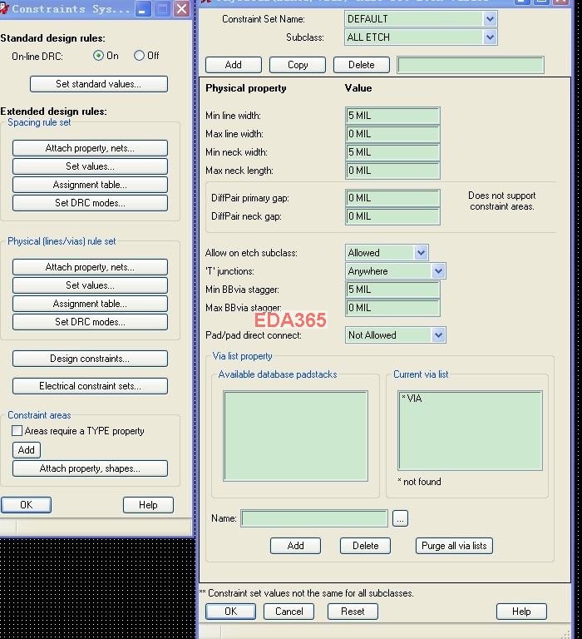Edit Min line width value field
This screenshot has width=582, height=639.
pos(392,116)
